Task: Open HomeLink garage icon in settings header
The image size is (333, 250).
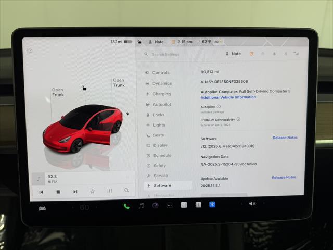Action: (x=263, y=54)
